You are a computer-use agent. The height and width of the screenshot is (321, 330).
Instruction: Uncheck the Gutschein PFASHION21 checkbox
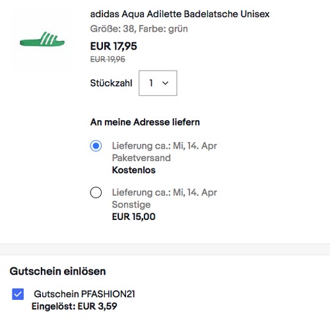click(x=18, y=294)
